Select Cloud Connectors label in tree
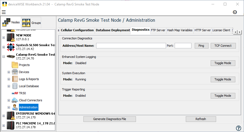The image size is (244, 132). click(x=31, y=100)
